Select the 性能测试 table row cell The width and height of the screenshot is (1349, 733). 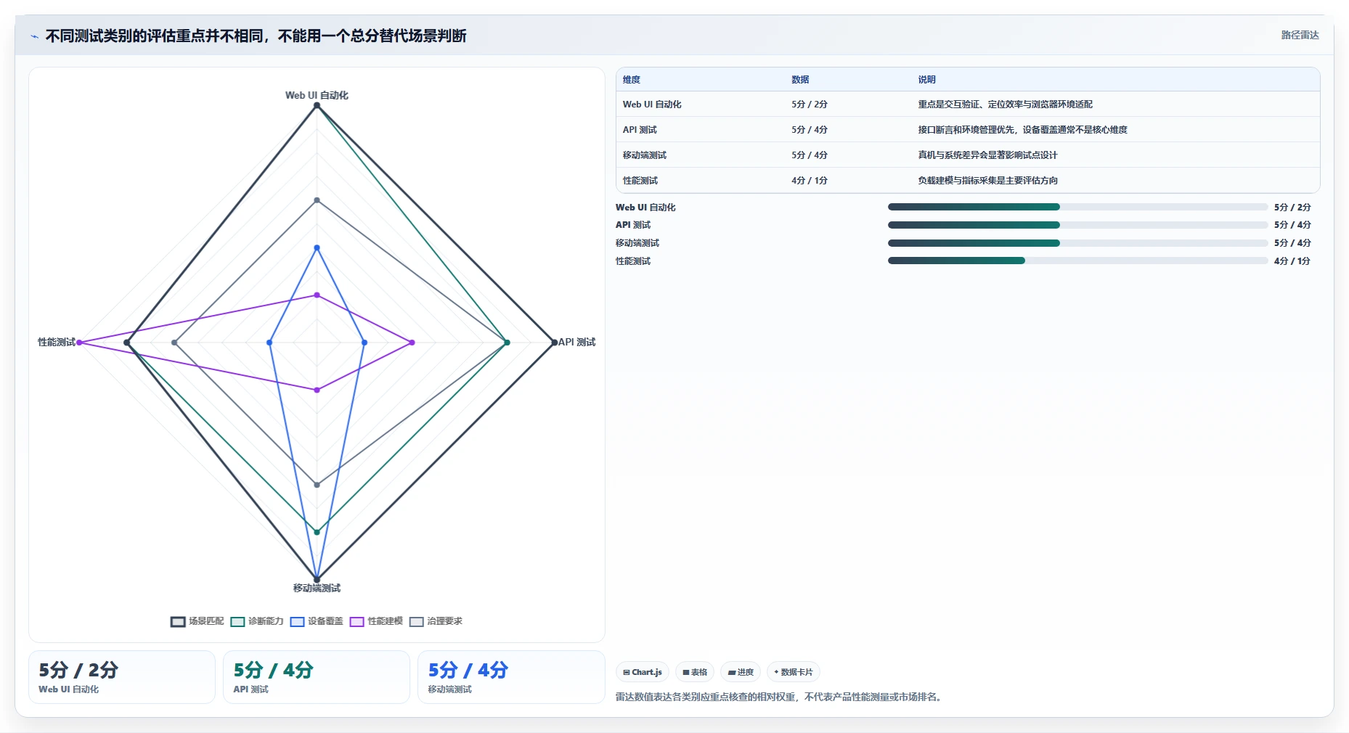[640, 181]
